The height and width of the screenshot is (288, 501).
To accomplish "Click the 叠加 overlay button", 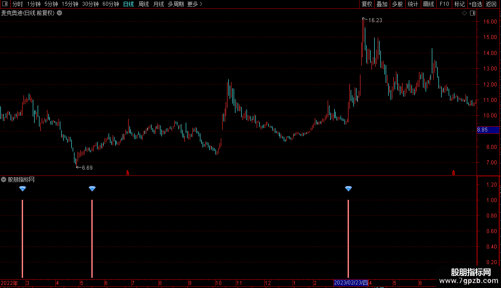I will [x=382, y=4].
